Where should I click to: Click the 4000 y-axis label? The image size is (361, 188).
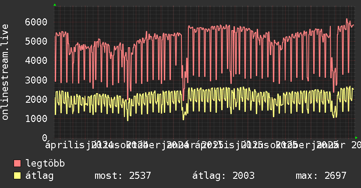tap(36, 61)
